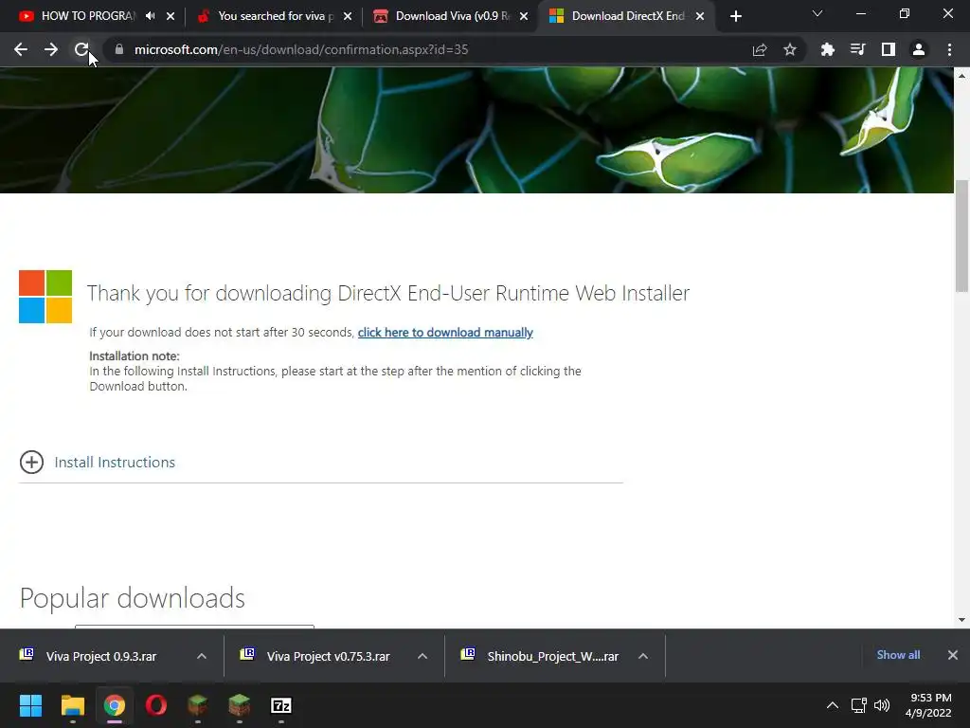The image size is (970, 728).
Task: Open the clock showing 9:53 PM
Action: (928, 705)
